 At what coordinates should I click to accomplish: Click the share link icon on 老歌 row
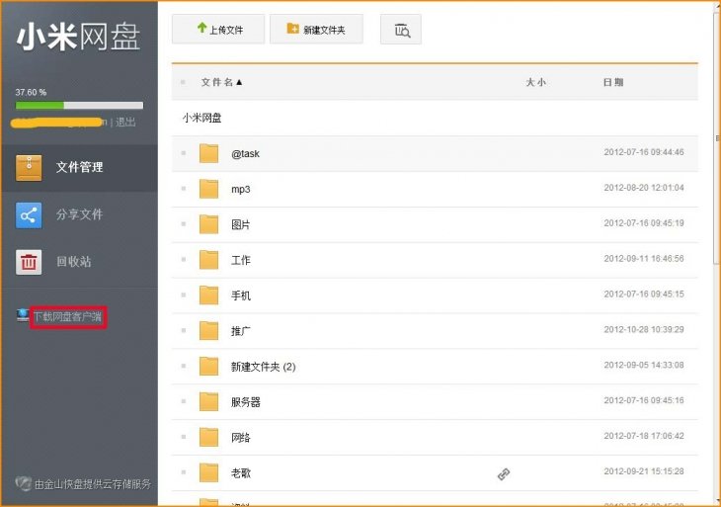[504, 473]
